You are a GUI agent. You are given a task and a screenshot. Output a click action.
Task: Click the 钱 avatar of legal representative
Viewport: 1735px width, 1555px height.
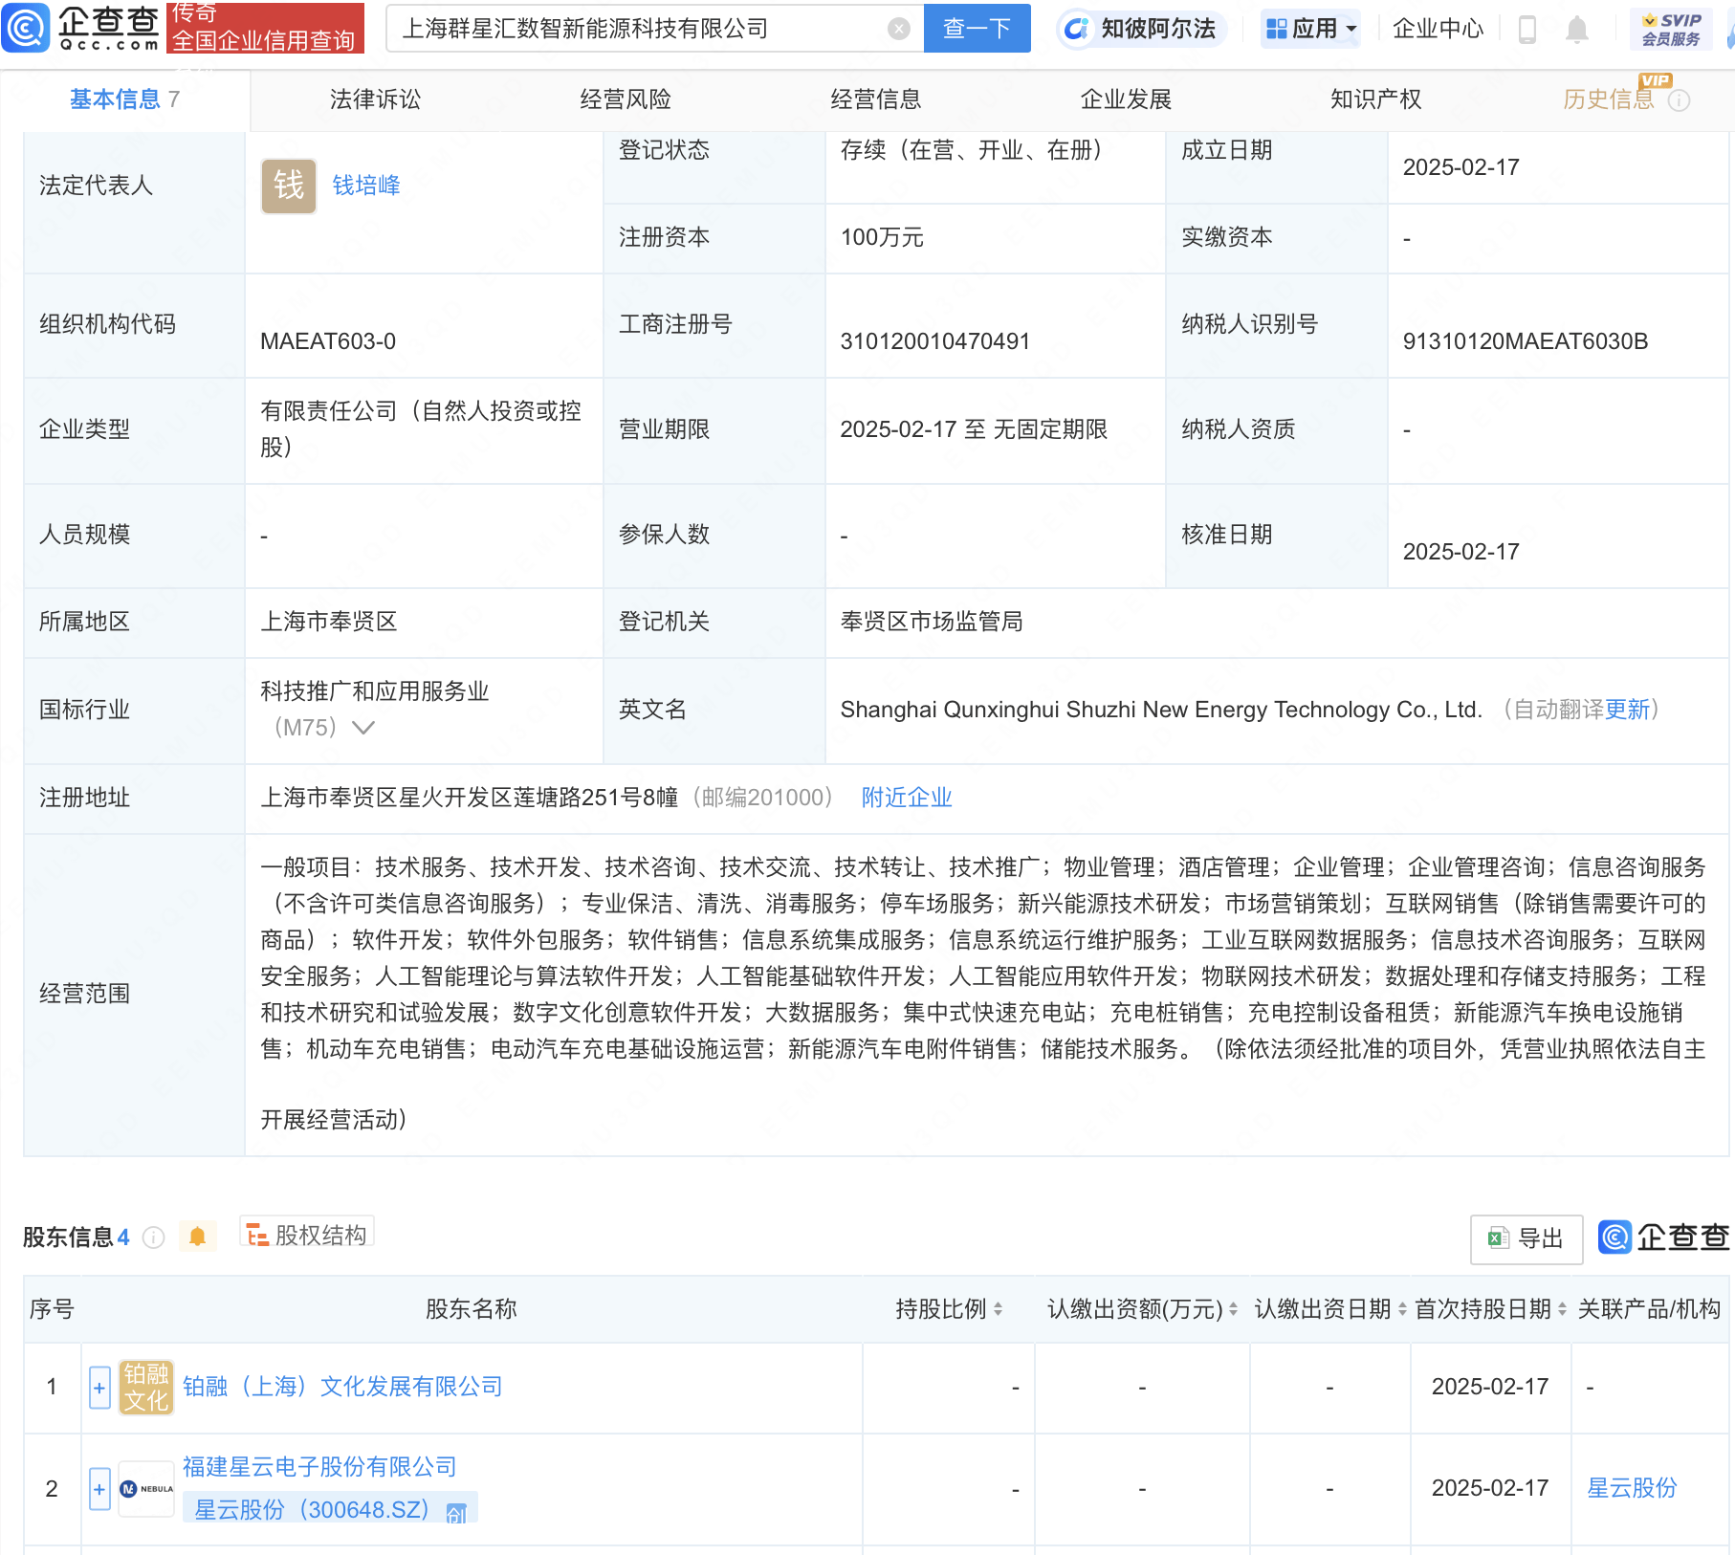pyautogui.click(x=289, y=186)
